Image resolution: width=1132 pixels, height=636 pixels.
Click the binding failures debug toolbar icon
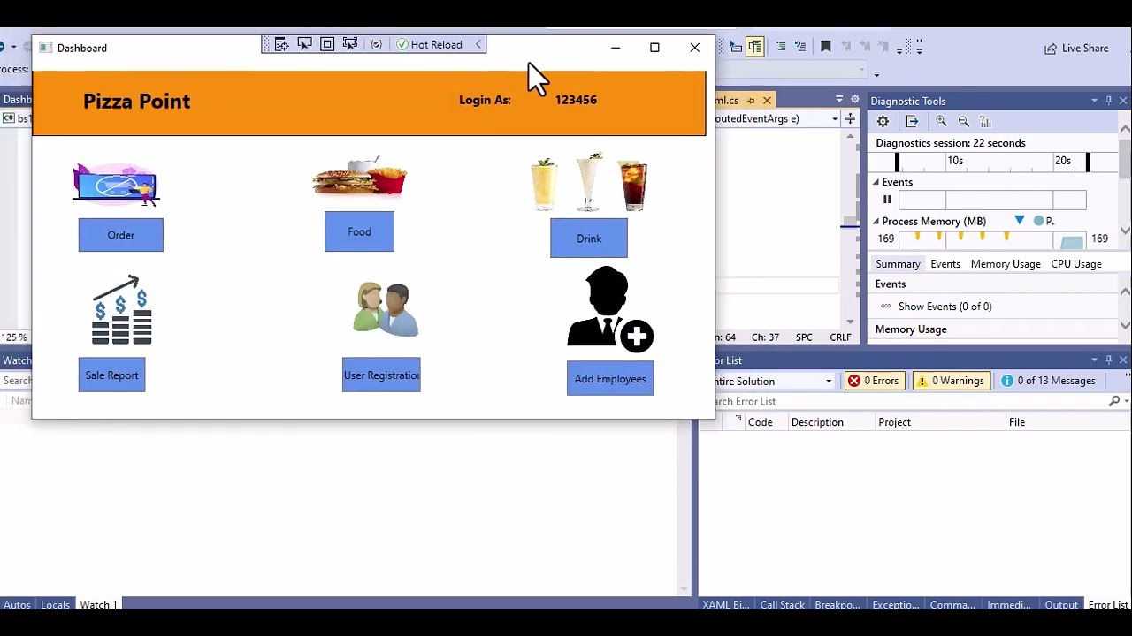point(377,44)
